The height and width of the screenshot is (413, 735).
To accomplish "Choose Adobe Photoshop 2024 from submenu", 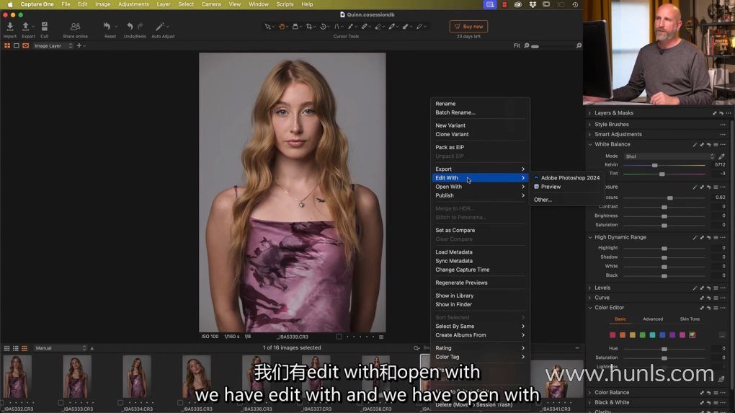I will [570, 178].
